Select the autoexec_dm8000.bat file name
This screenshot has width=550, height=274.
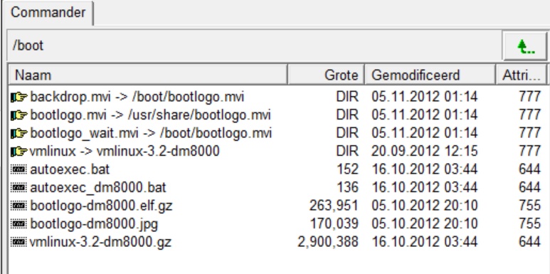coord(98,188)
